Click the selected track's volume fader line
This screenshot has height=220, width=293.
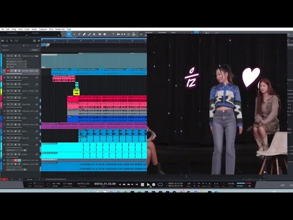tap(14, 73)
